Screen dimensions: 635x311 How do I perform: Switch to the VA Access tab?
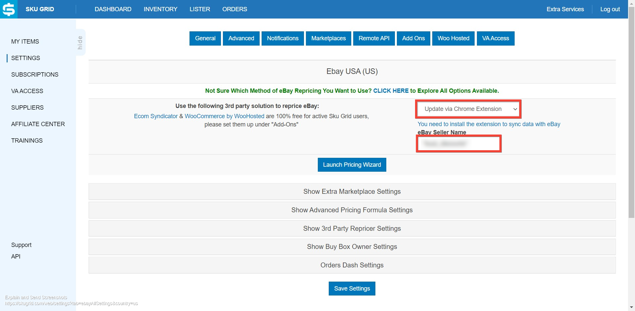[495, 38]
